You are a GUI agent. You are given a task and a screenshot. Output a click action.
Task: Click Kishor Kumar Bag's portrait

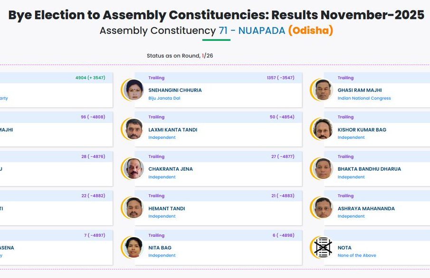point(324,129)
